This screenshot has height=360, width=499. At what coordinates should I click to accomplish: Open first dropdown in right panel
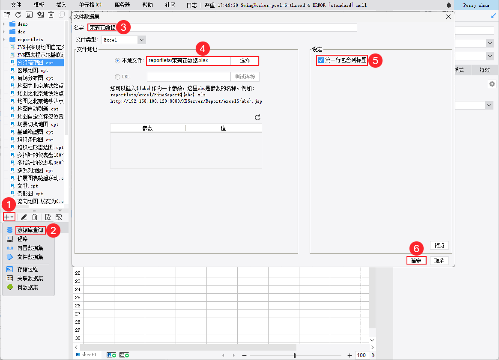pyautogui.click(x=490, y=43)
